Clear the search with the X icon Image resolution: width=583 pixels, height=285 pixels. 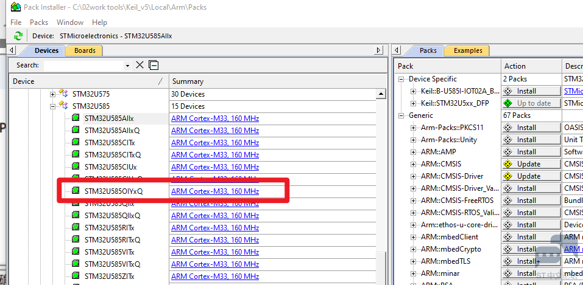coord(140,65)
